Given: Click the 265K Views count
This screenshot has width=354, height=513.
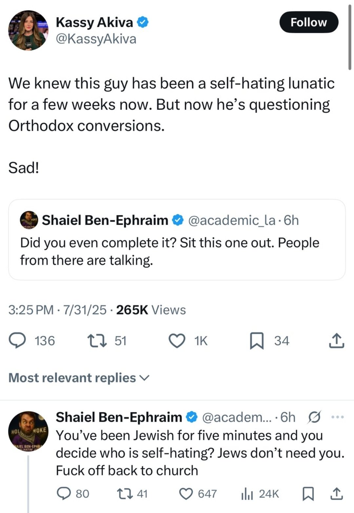Looking at the screenshot, I should pos(151,310).
